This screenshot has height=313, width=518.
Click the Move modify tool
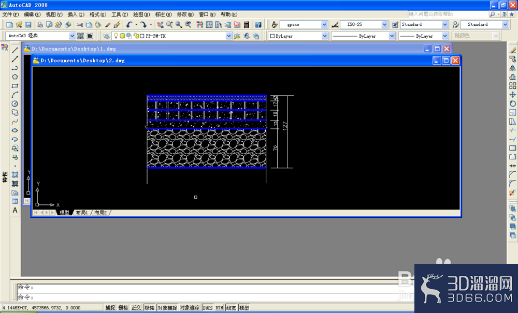[x=512, y=95]
